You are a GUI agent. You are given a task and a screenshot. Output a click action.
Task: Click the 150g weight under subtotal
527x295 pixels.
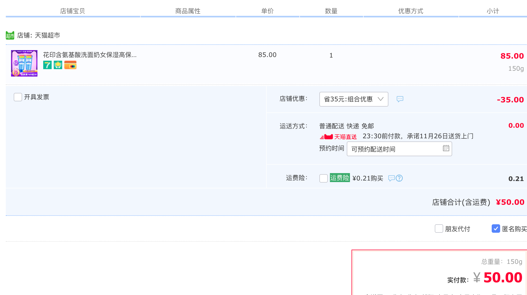click(516, 69)
